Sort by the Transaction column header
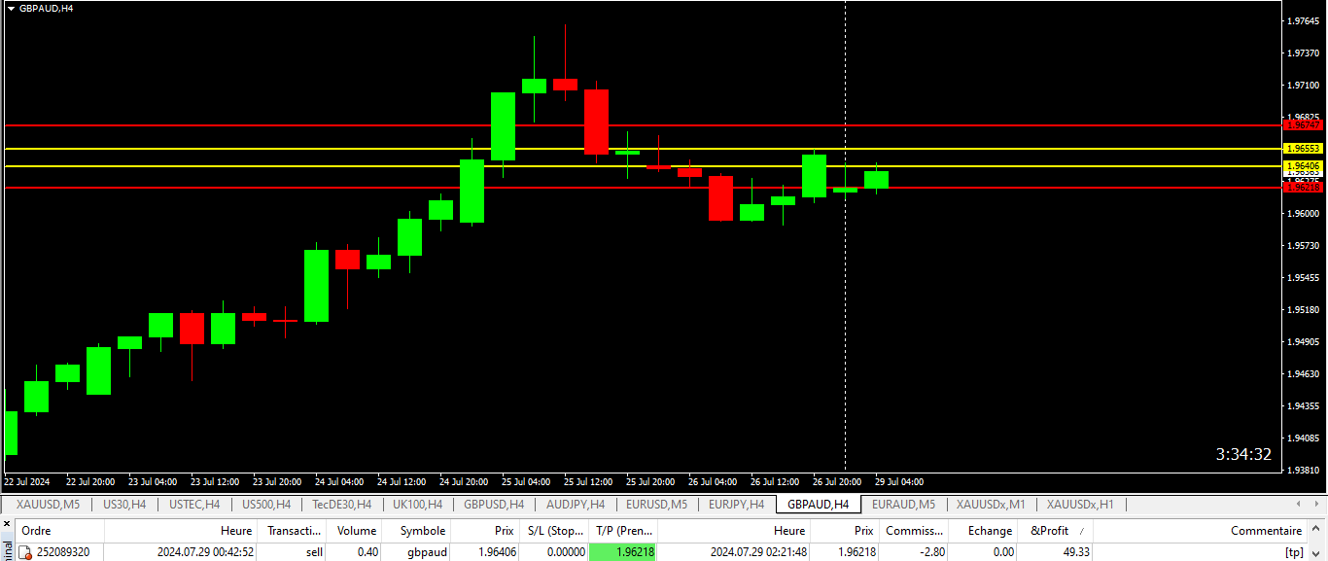 click(294, 531)
